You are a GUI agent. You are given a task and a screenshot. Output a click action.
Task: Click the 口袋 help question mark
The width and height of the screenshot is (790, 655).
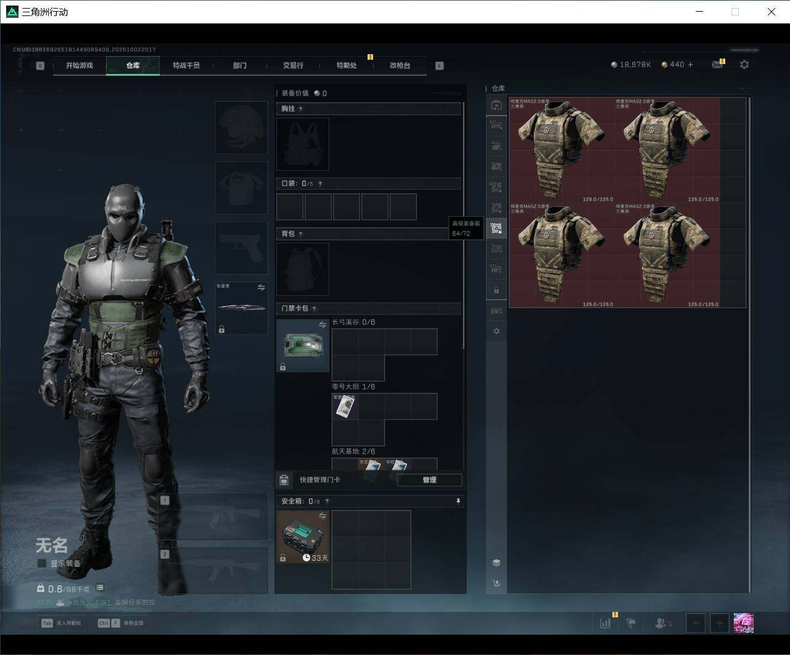(319, 184)
